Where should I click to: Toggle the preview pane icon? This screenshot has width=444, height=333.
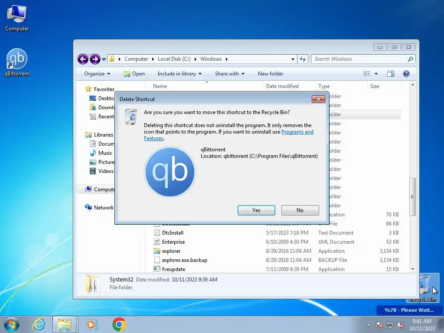(x=391, y=74)
